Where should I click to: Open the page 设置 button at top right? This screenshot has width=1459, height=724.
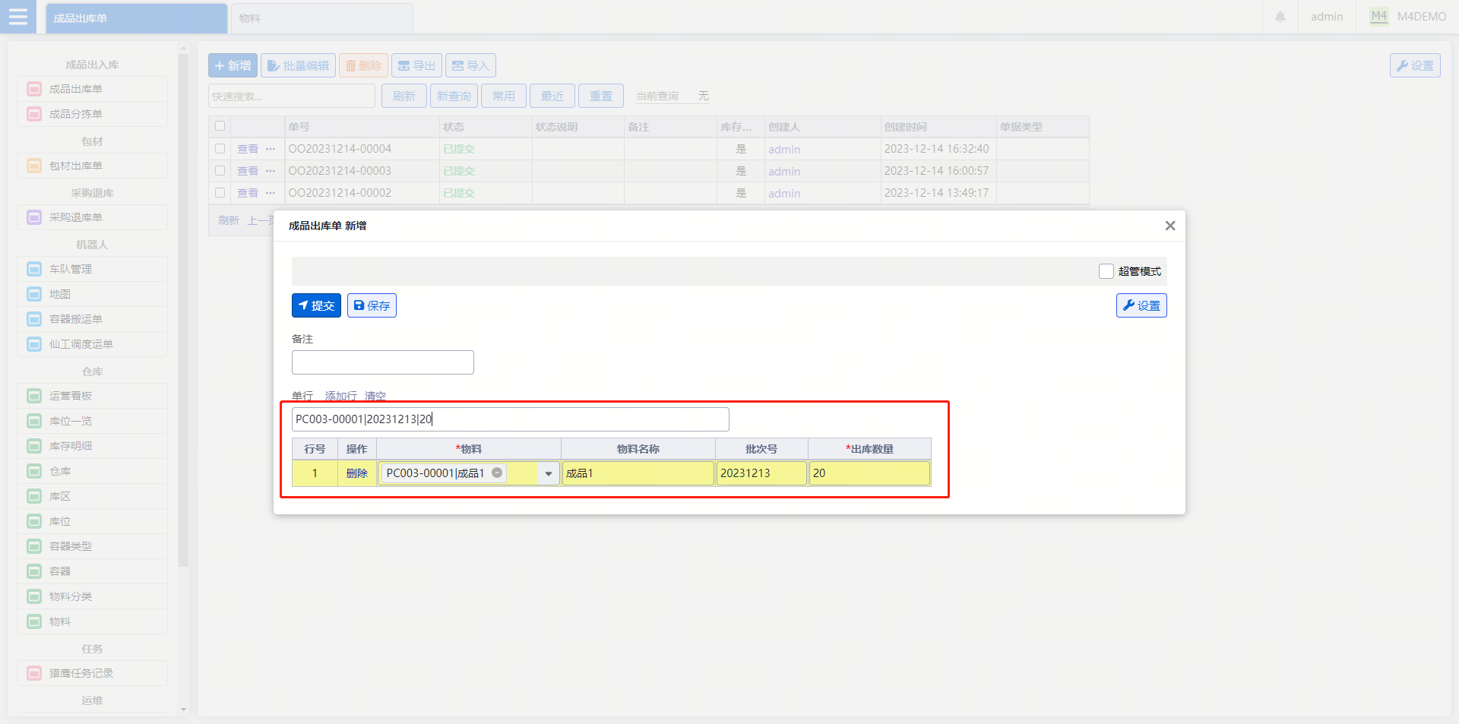click(1415, 65)
